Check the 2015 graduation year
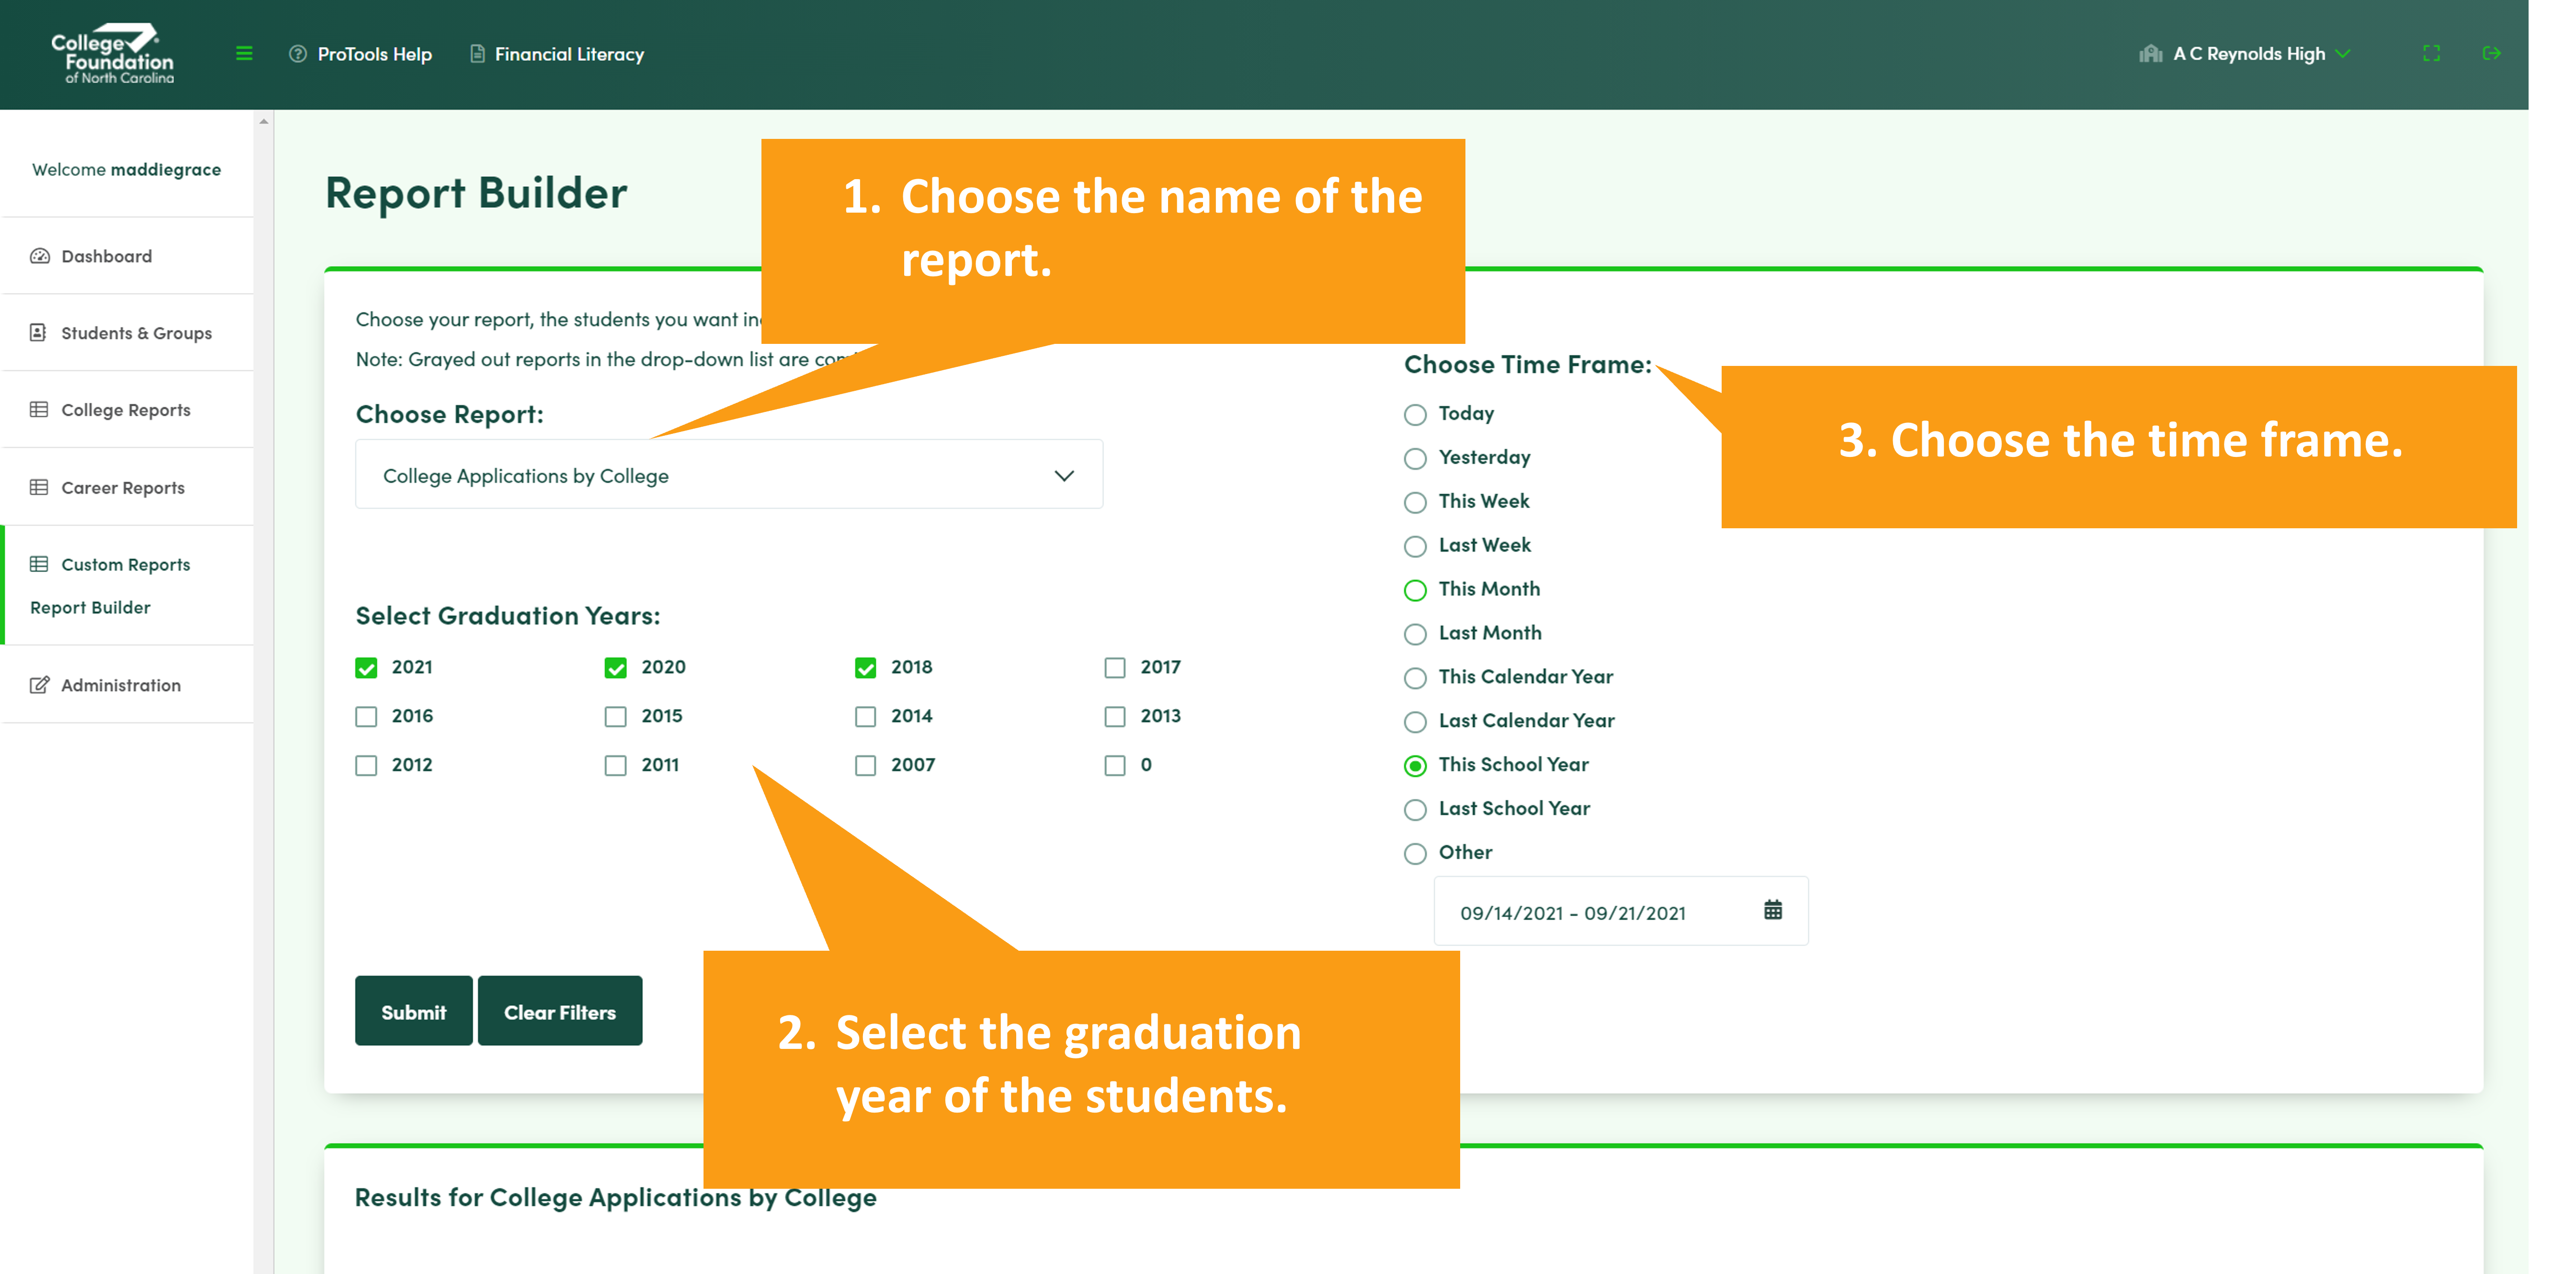 (x=616, y=717)
